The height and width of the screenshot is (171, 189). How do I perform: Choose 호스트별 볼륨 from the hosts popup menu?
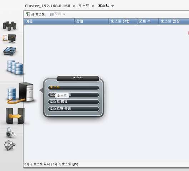click(x=74, y=109)
